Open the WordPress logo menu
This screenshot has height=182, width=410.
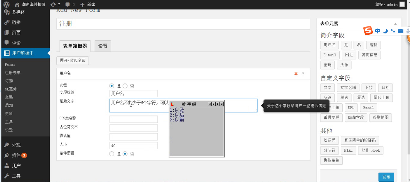[x=7, y=5]
